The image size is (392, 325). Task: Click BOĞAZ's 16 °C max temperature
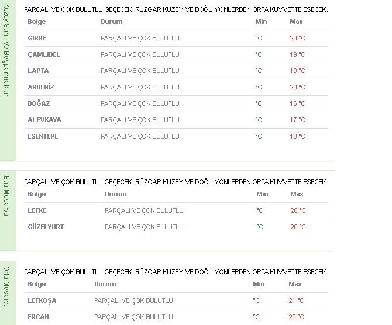coord(297,103)
